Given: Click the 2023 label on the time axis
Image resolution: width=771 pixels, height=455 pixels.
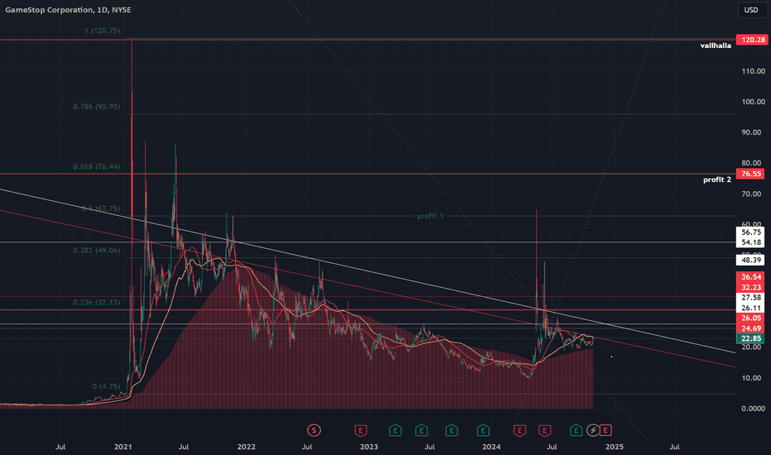Looking at the screenshot, I should click(x=369, y=447).
